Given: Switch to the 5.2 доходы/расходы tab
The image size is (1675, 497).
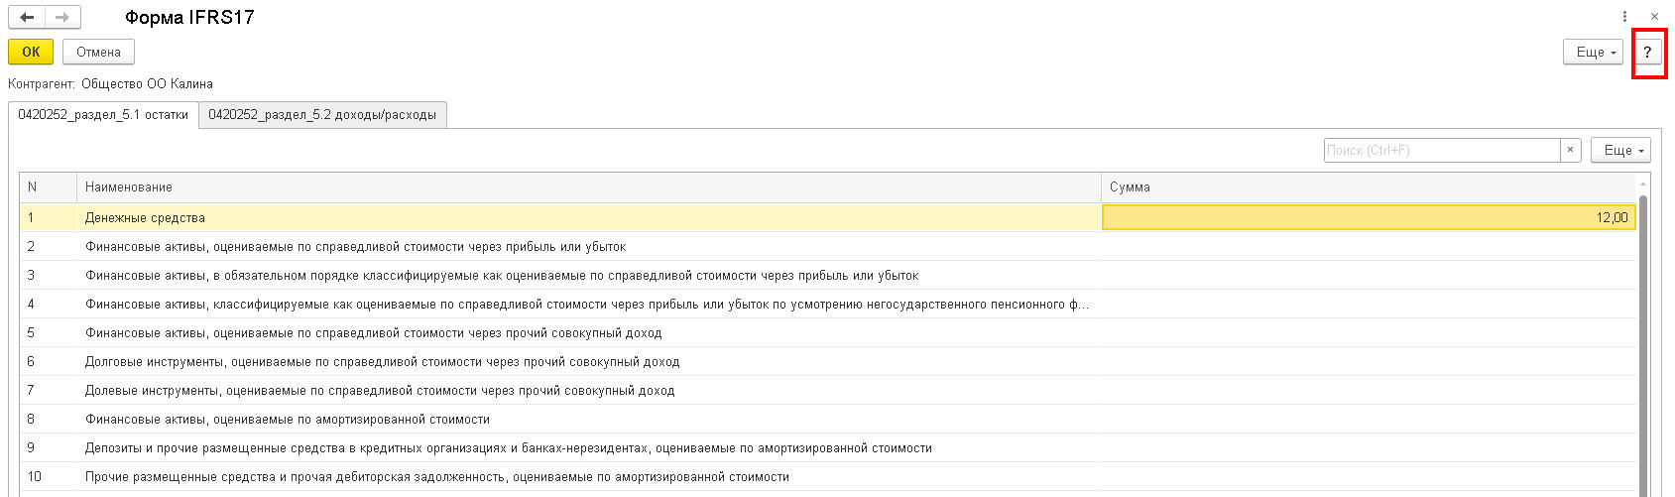Looking at the screenshot, I should point(322,115).
